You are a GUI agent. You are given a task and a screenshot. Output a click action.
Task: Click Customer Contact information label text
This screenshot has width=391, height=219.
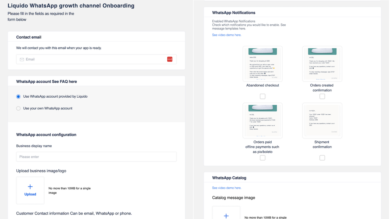[x=74, y=213]
